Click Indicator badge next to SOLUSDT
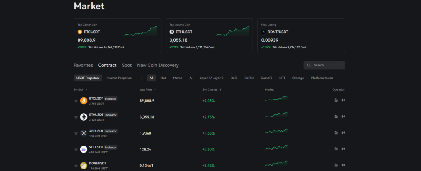Screen dimensions: 421x171 pos(111,147)
